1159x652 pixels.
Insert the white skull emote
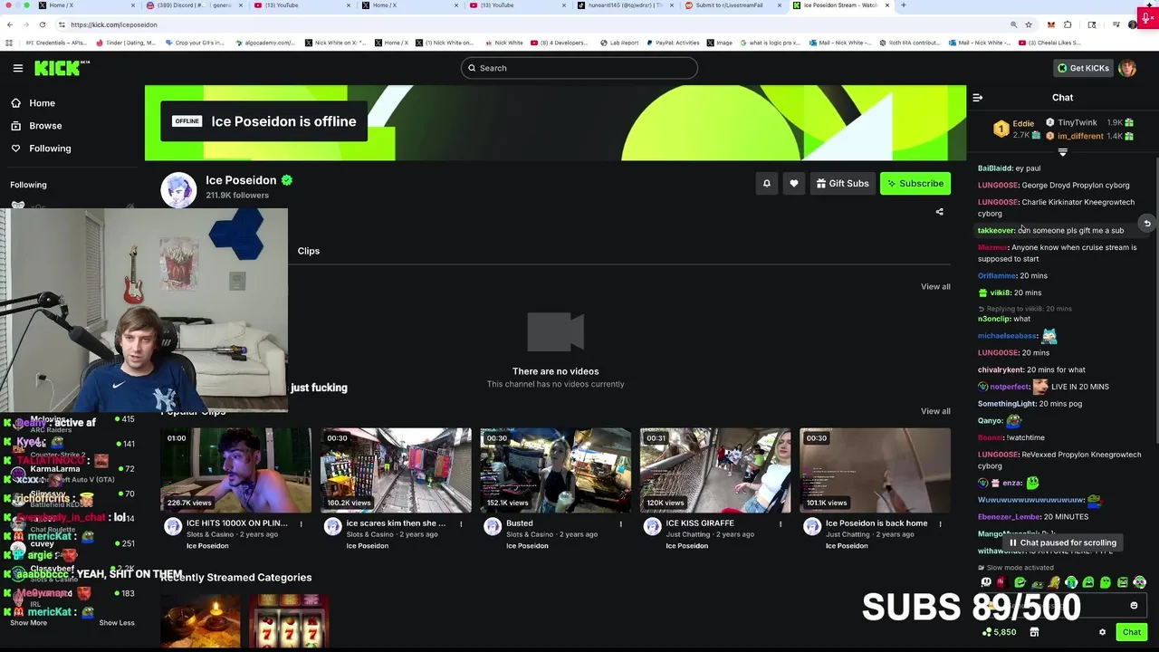pyautogui.click(x=986, y=582)
